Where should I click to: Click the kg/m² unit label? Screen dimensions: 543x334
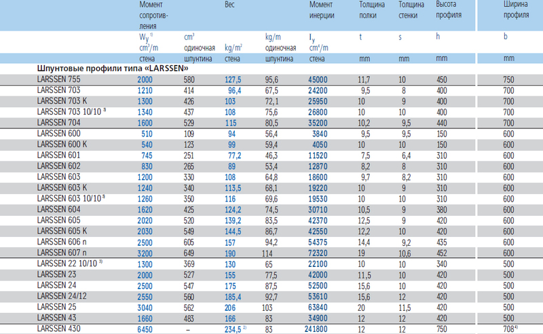[233, 48]
